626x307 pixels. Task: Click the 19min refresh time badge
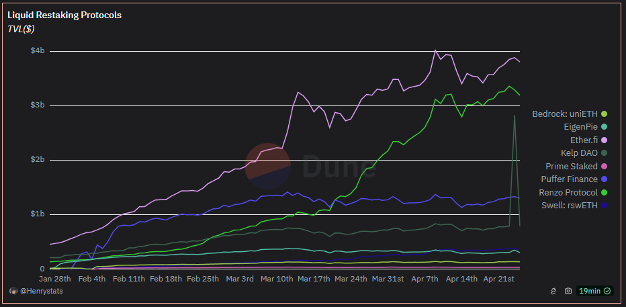(588, 291)
